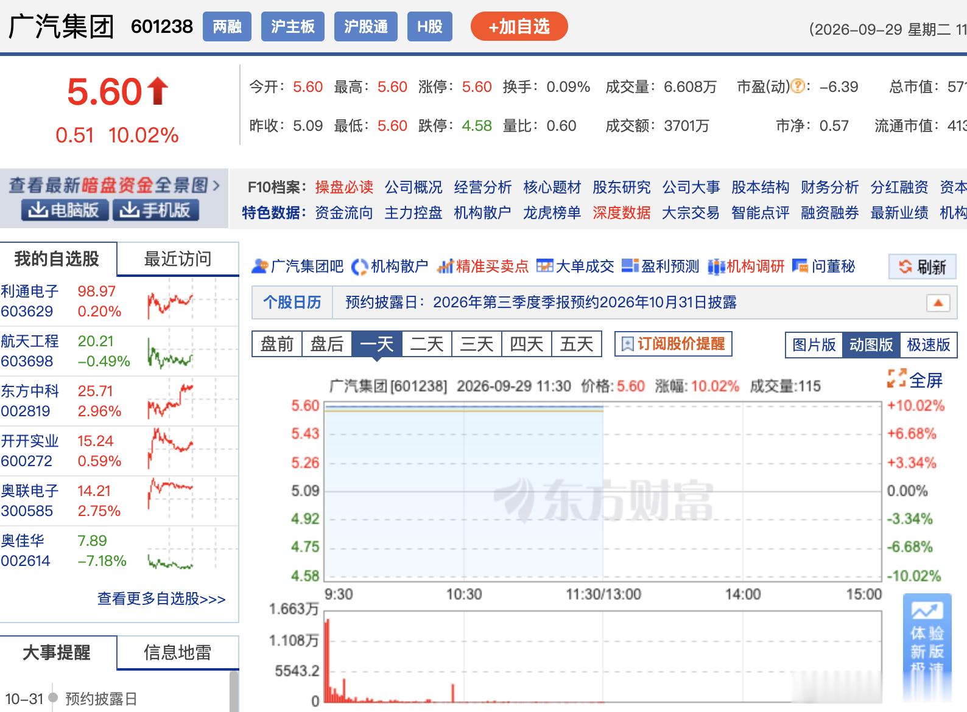Open the 大事提醒 tab
Screen dimensions: 967x712
click(x=57, y=653)
